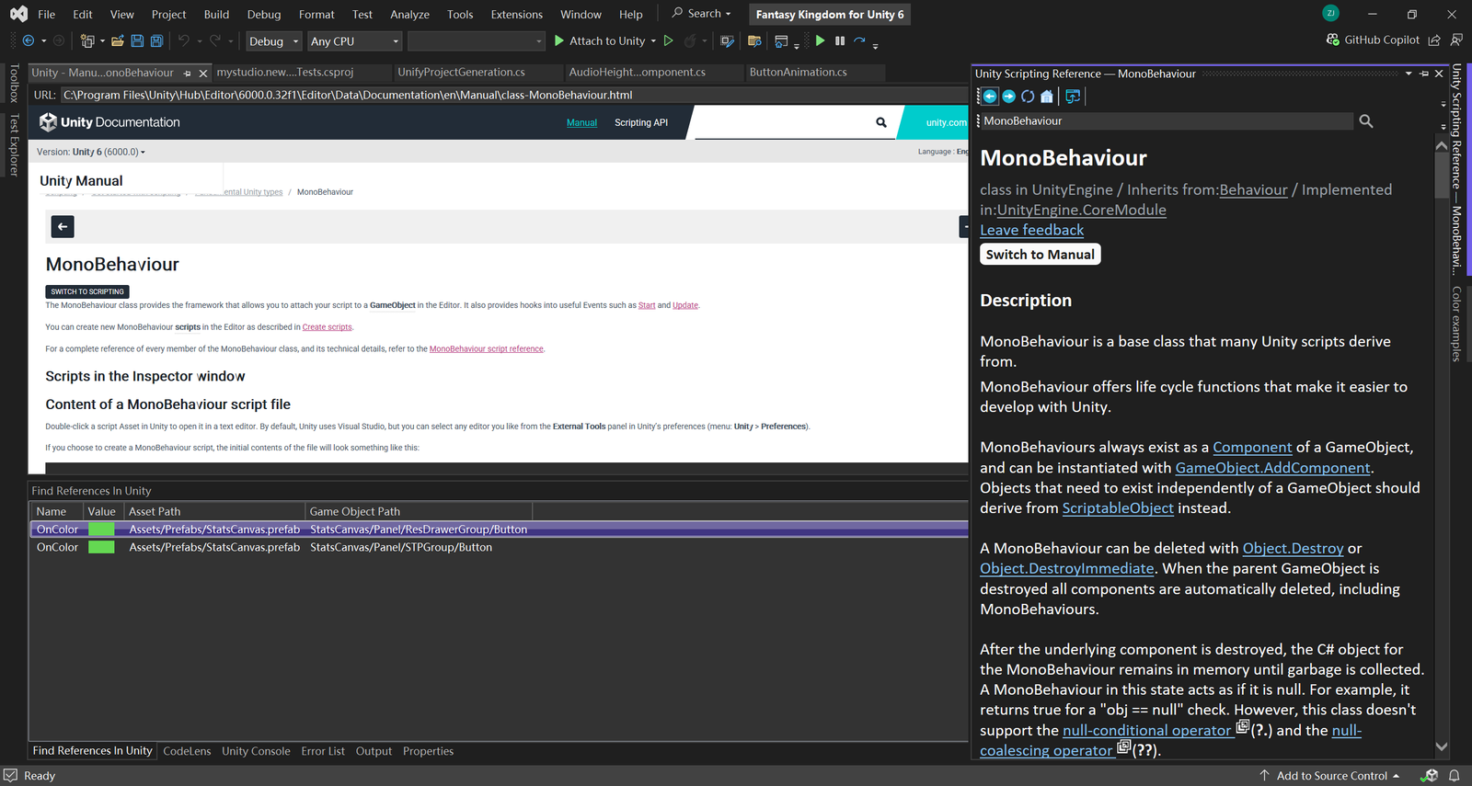
Task: Open the ScriptableObject link
Action: click(1118, 508)
